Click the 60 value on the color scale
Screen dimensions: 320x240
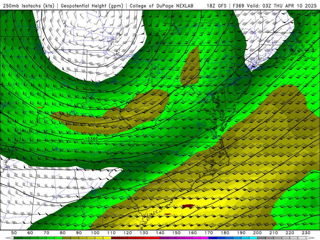coord(30,233)
